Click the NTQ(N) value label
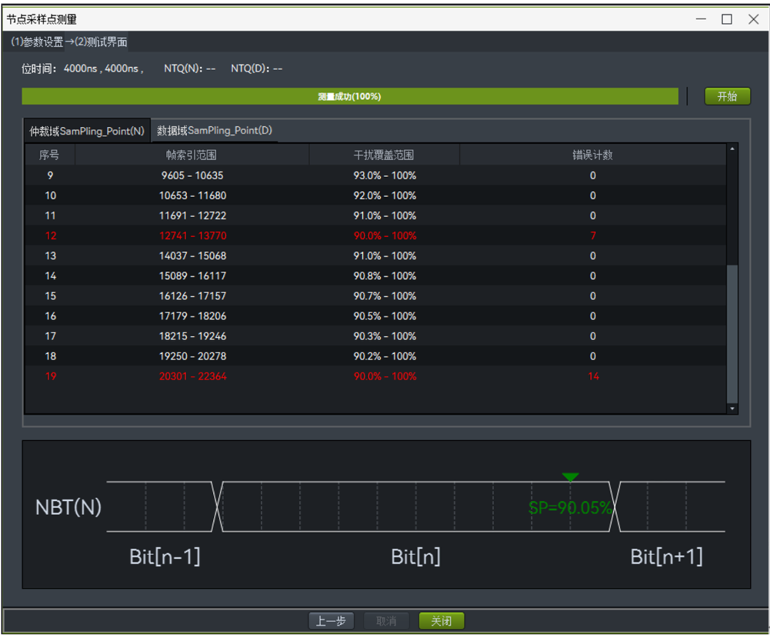The height and width of the screenshot is (635, 770). (x=190, y=68)
